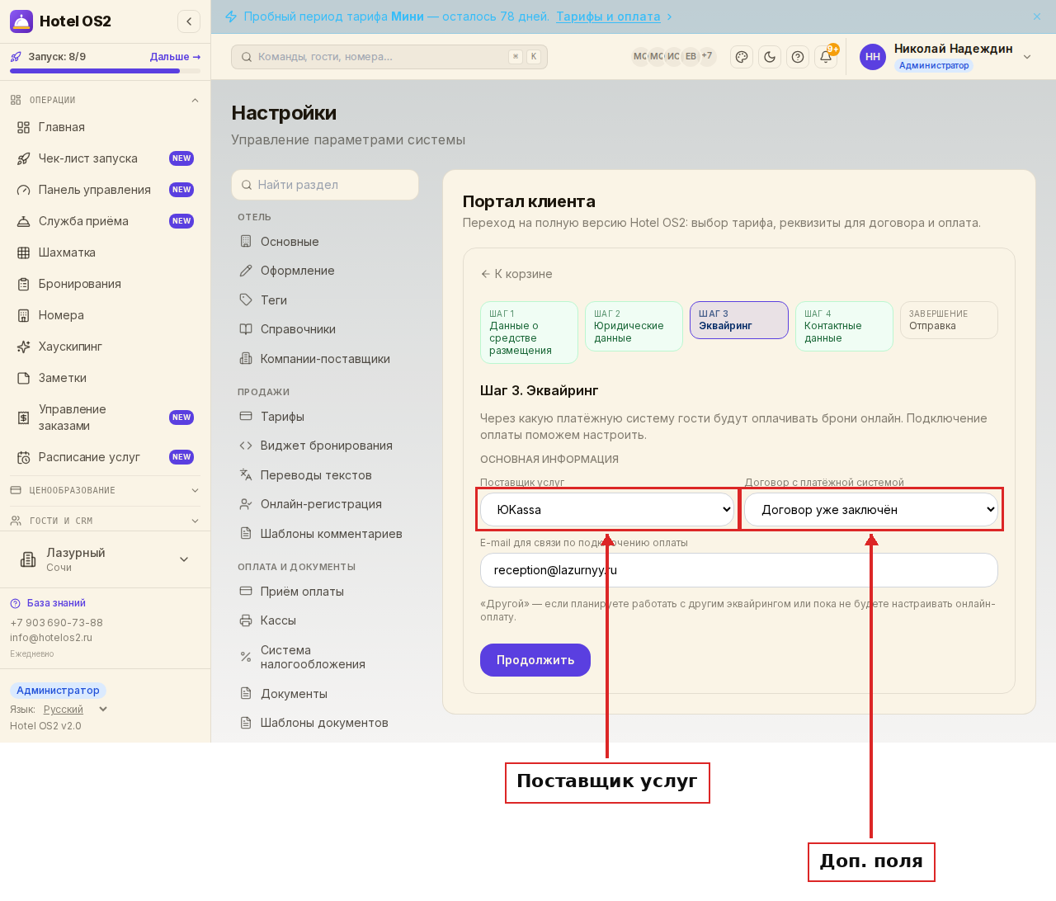Open Компании-поставщики settings
1056x901 pixels.
[325, 359]
